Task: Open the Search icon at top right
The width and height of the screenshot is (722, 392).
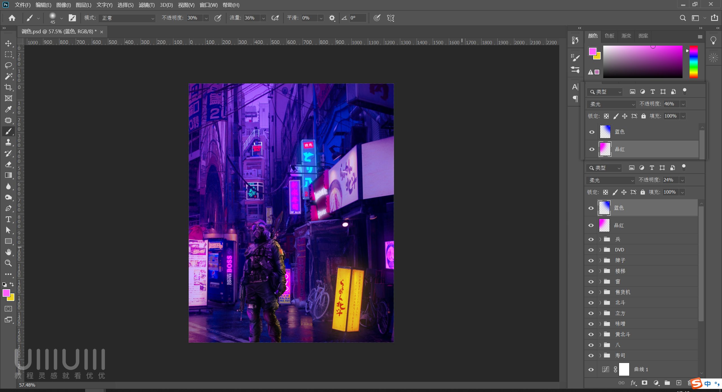Action: 683,18
